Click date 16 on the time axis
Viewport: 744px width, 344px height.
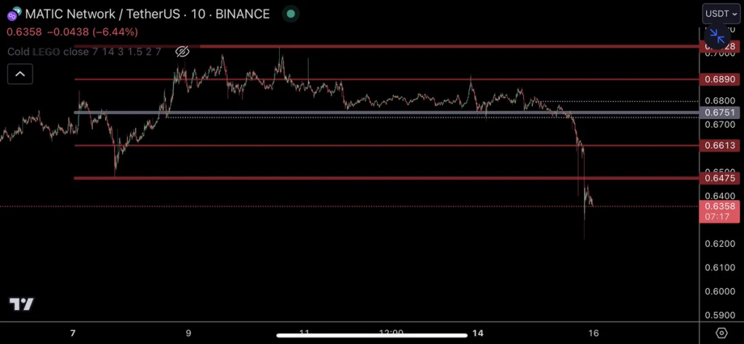coord(593,333)
